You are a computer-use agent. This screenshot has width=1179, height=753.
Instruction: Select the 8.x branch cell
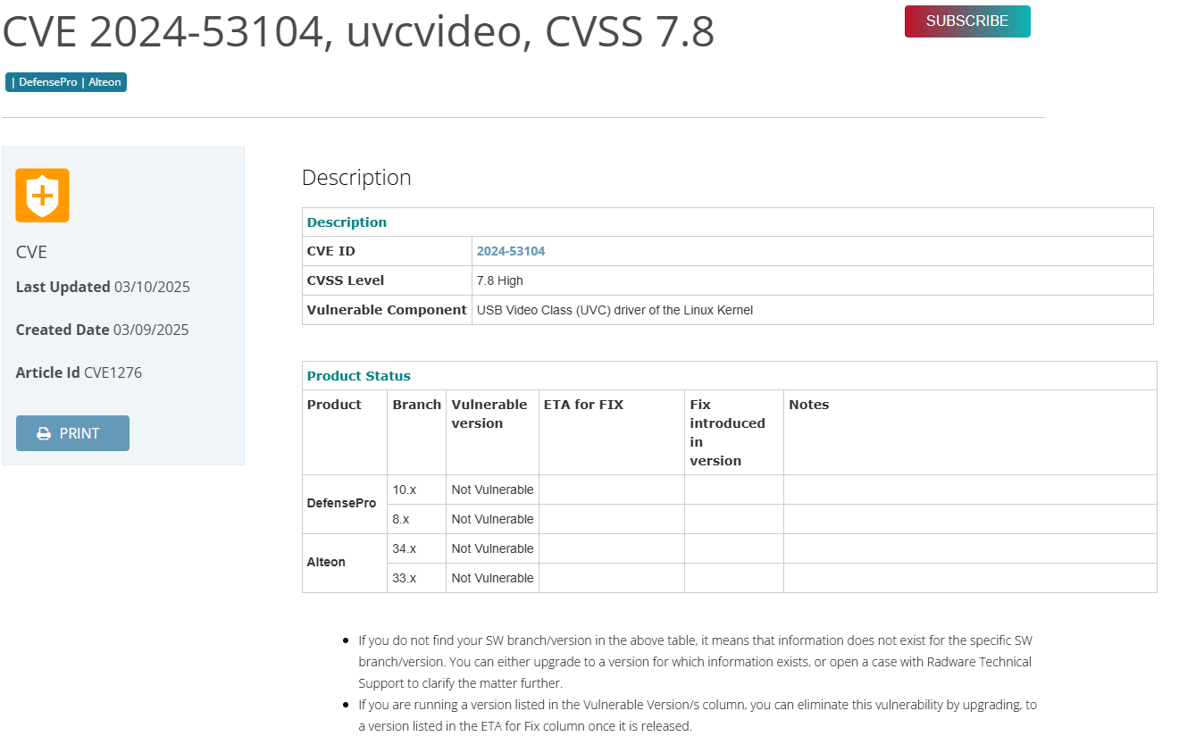(x=417, y=519)
